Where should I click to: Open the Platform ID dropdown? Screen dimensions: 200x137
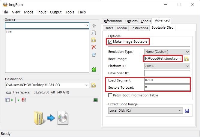167,66
